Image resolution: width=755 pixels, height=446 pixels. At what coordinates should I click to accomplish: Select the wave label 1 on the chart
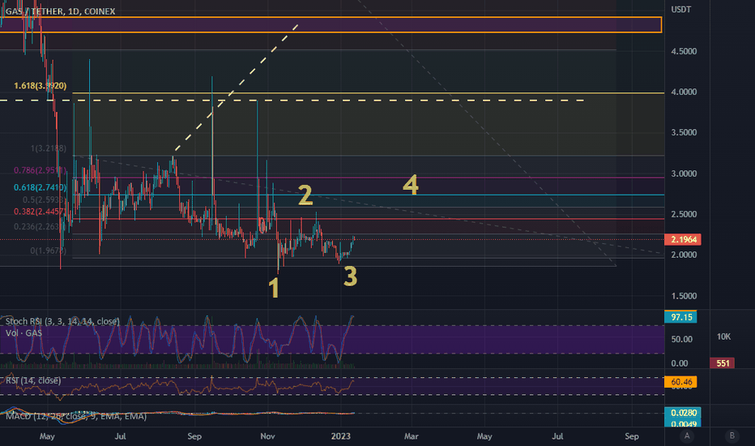[274, 288]
